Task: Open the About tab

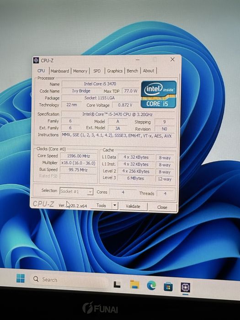Action: [149, 70]
